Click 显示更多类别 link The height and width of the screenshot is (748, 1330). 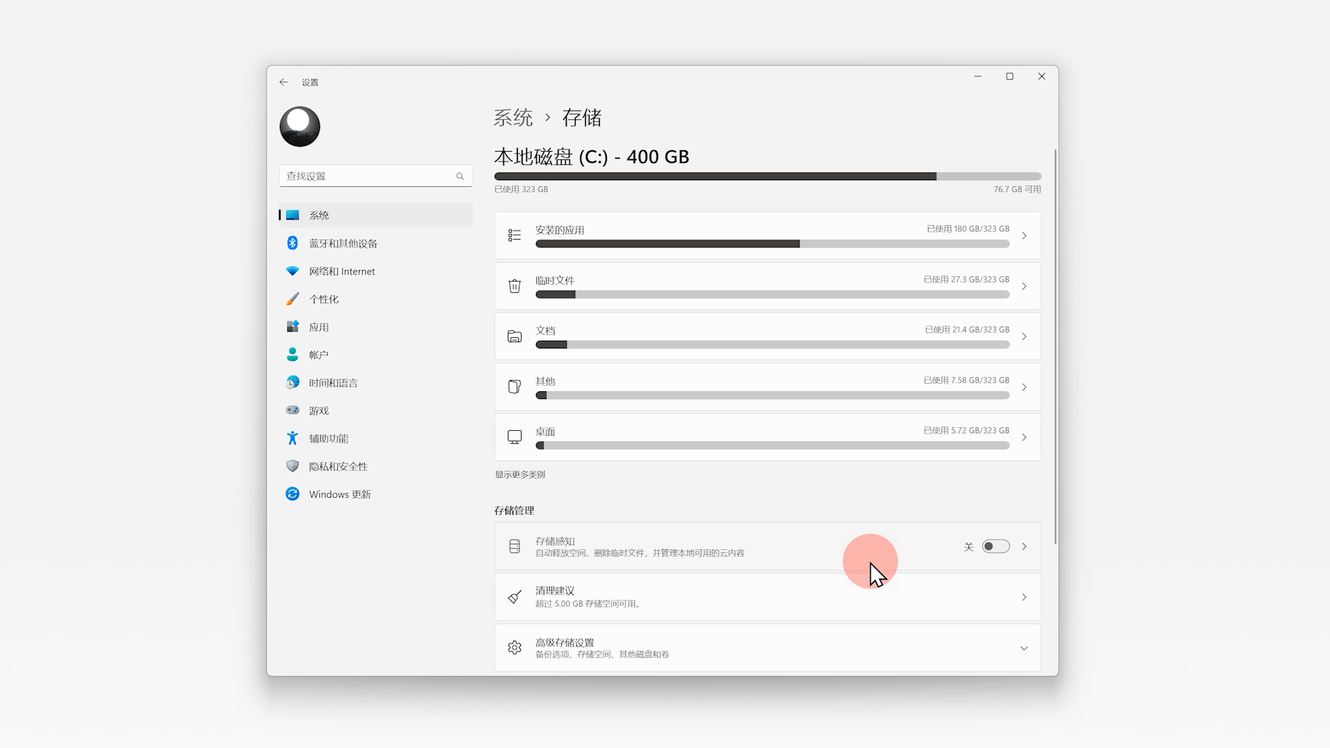[x=520, y=474]
